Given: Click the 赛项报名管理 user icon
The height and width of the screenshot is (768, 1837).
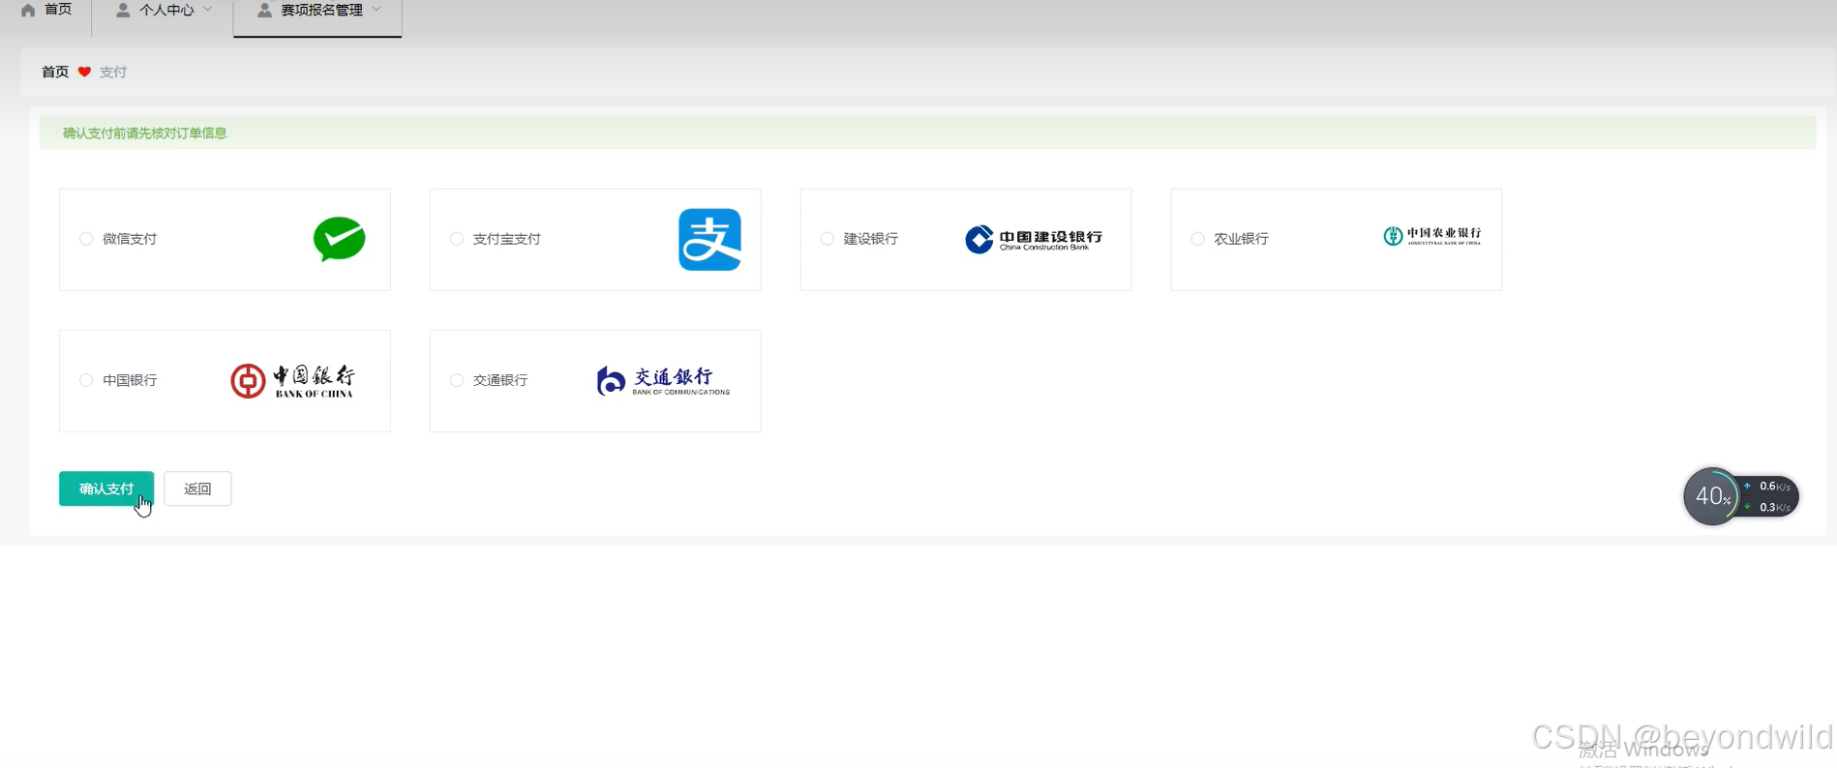Looking at the screenshot, I should coord(264,10).
